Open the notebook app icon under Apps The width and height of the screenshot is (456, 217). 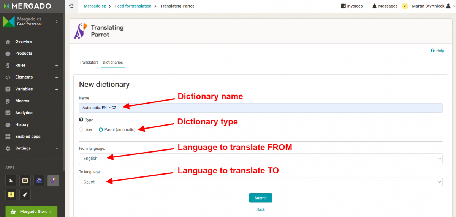(25, 181)
